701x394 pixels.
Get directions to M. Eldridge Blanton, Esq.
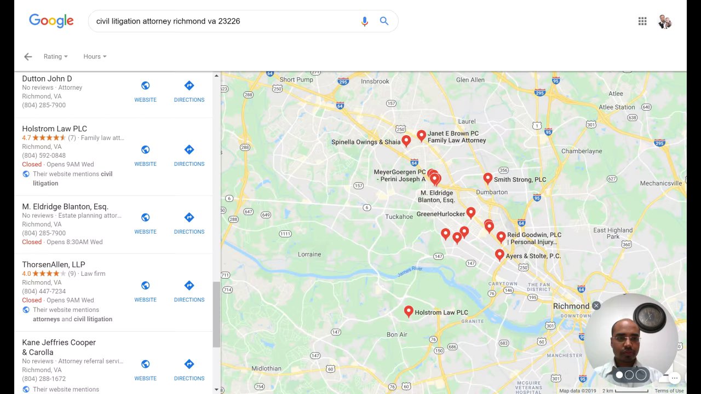tap(189, 223)
